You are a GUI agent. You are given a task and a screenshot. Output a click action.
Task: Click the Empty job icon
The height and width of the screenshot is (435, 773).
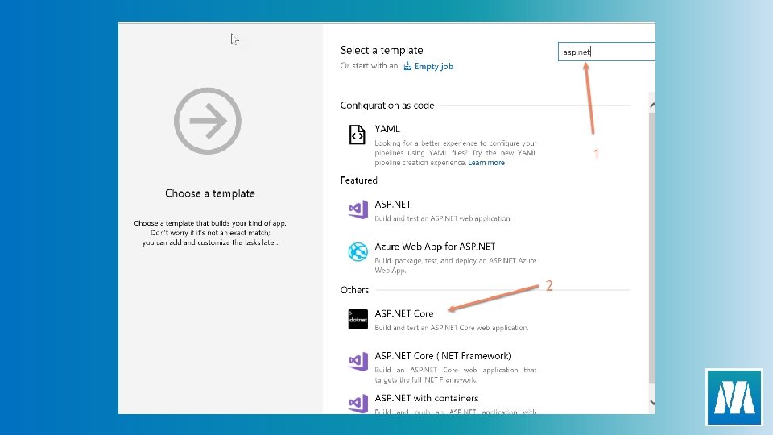tap(407, 66)
